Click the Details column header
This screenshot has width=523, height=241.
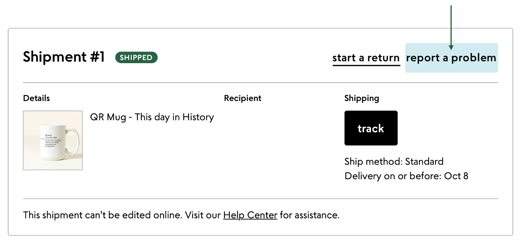tap(37, 98)
